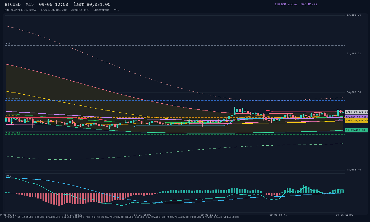Click the 'Fib 0.5' level label
The image size is (370, 222).
click(11, 115)
